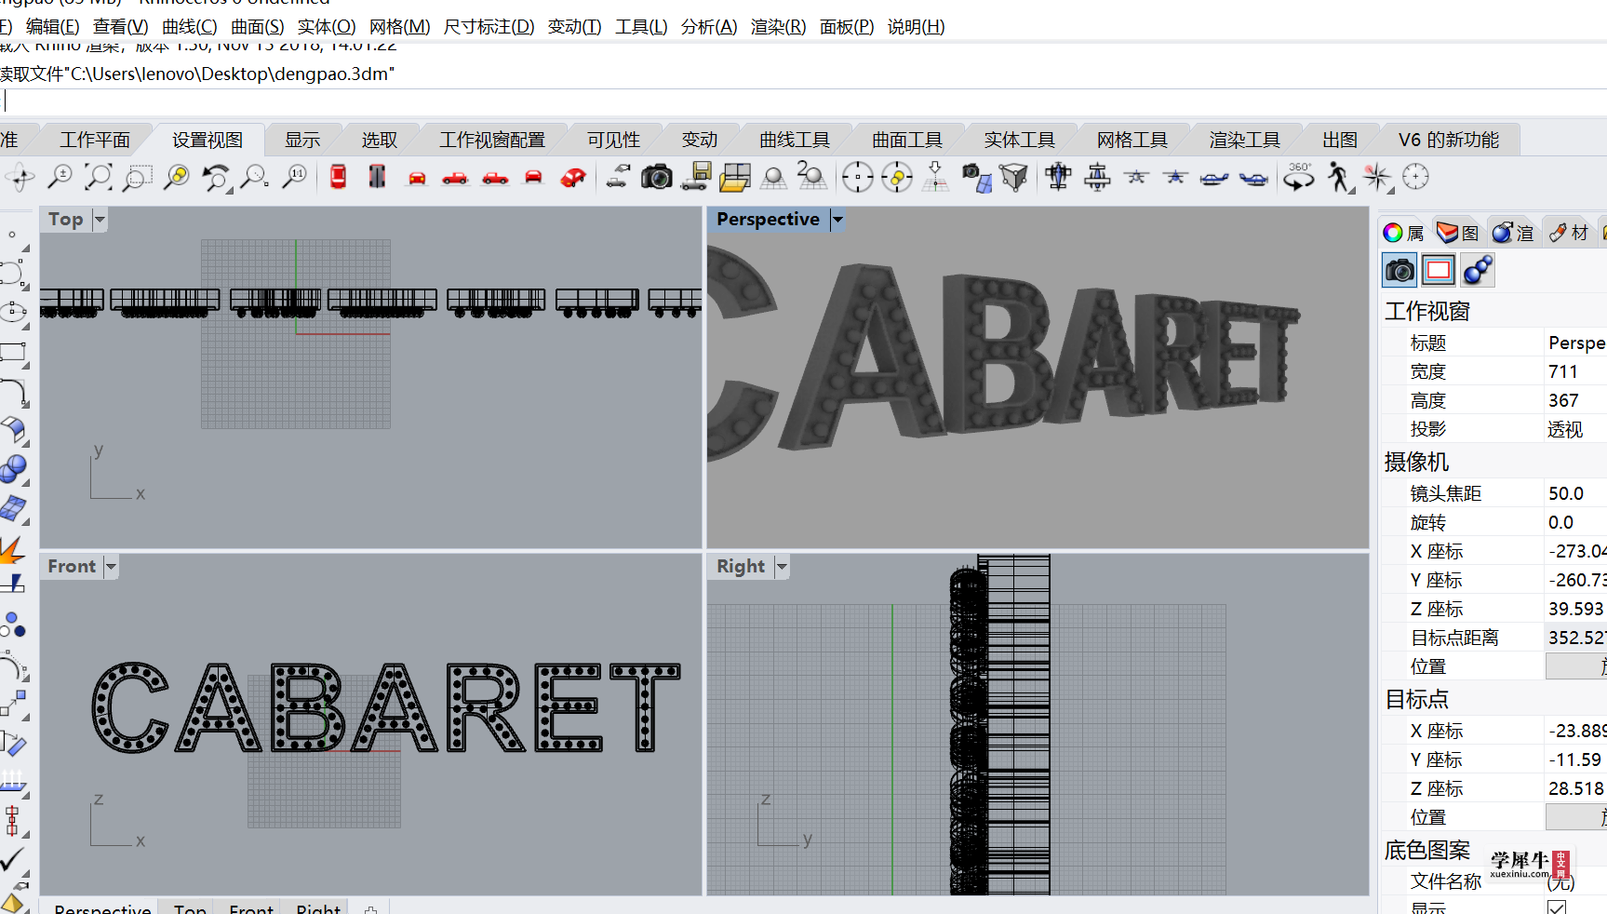
Task: Click the camera 位置 button under 摄像机
Action: 1576,666
